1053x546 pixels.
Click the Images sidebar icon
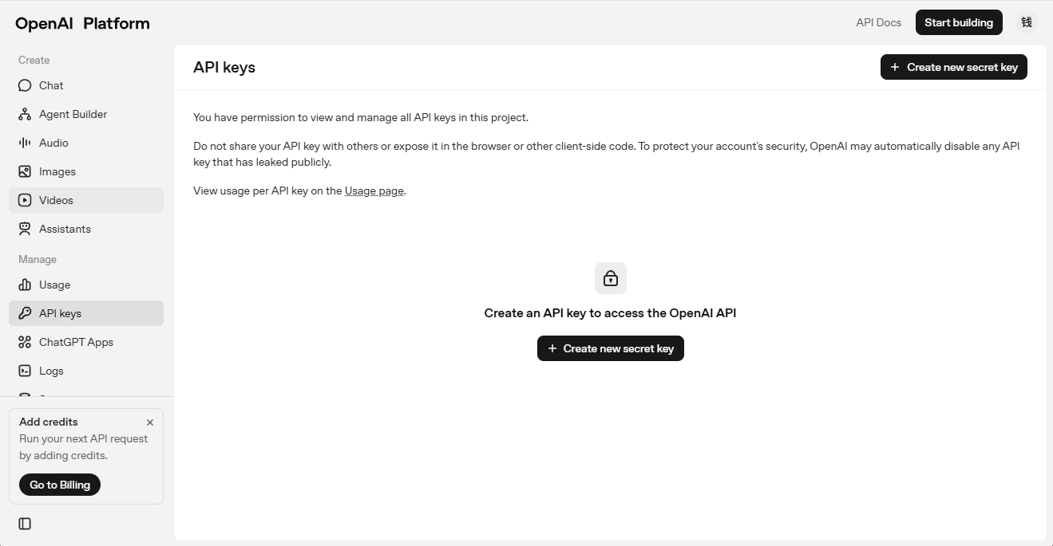coord(25,171)
